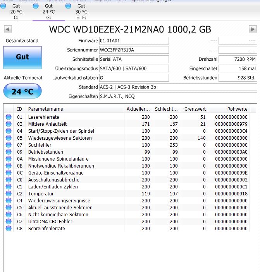Click the Drehzahl 7200 RPM field
The width and height of the screenshot is (260, 272).
pos(238,59)
